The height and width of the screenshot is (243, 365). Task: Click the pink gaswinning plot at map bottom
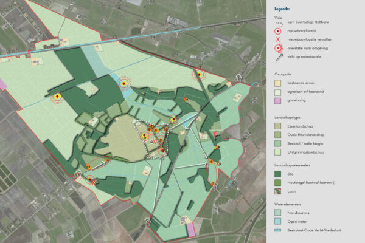tap(190, 230)
